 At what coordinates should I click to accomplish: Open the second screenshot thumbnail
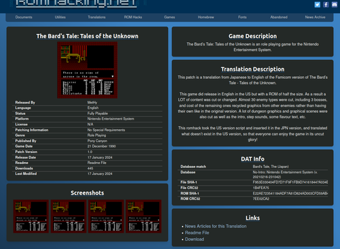[x=69, y=216]
